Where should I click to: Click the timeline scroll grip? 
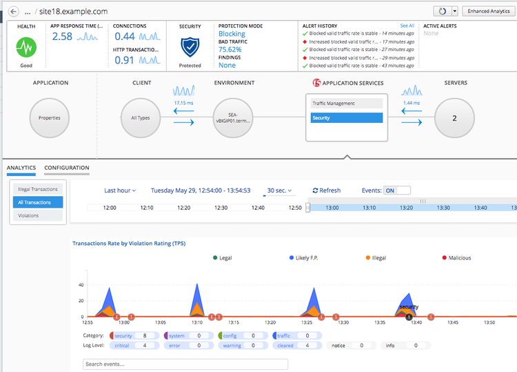423,201
